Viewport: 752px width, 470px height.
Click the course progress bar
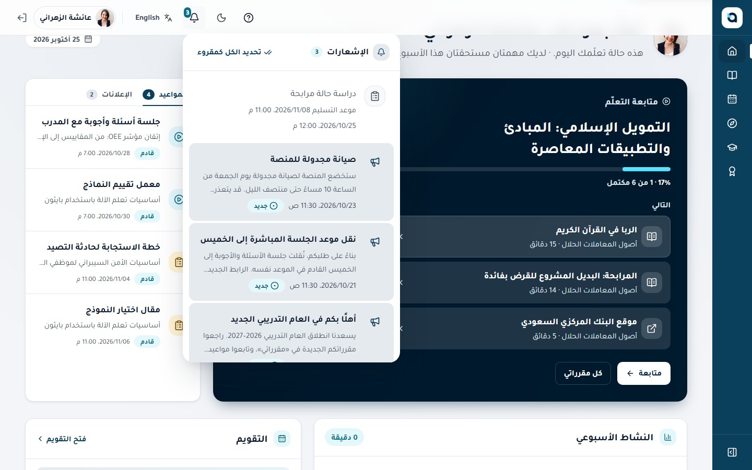(x=535, y=169)
